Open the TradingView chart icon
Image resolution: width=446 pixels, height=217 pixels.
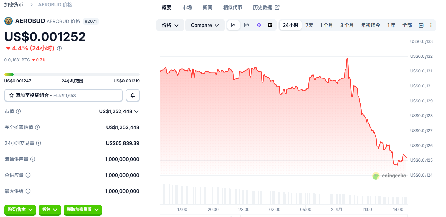tap(270, 25)
